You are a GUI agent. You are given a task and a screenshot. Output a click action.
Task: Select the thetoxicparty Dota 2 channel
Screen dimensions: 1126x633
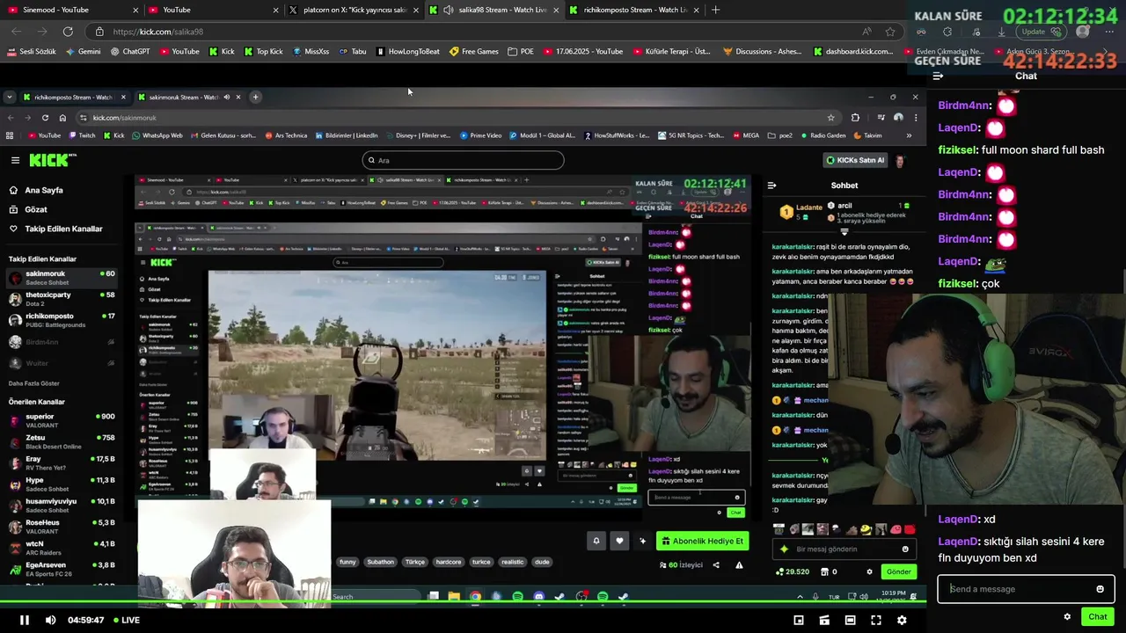[x=62, y=299]
